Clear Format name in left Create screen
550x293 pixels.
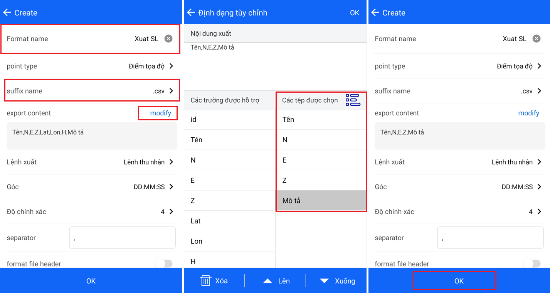pos(168,38)
